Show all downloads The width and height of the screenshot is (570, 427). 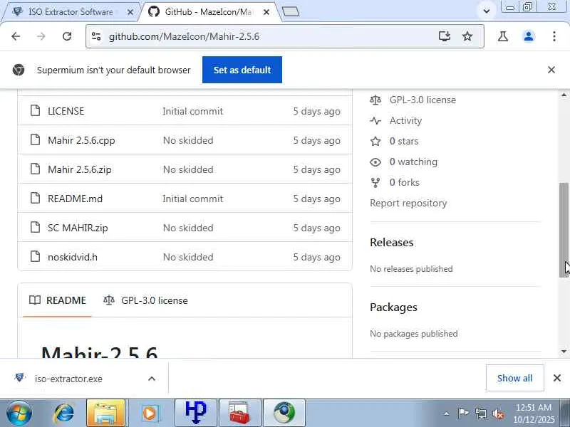(x=514, y=378)
